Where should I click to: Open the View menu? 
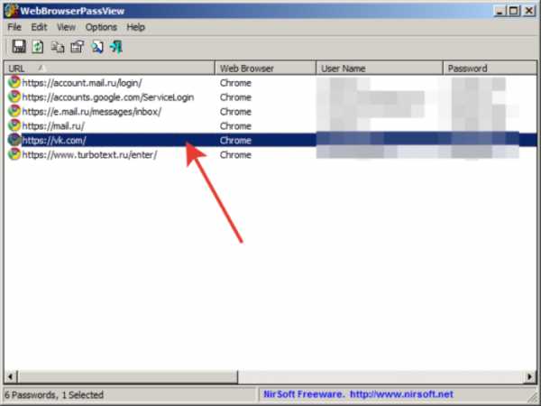point(67,27)
